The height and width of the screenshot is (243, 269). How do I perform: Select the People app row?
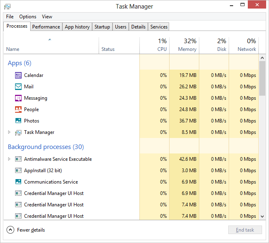131,109
